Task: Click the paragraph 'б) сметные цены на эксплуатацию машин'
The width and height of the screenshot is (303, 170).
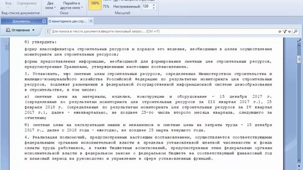Action: (148, 127)
